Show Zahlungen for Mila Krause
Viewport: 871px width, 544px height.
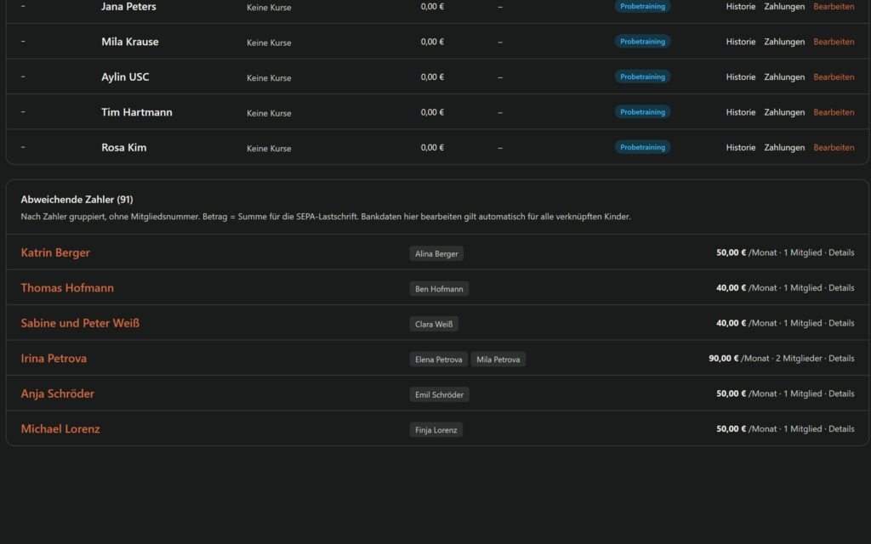[x=784, y=42]
